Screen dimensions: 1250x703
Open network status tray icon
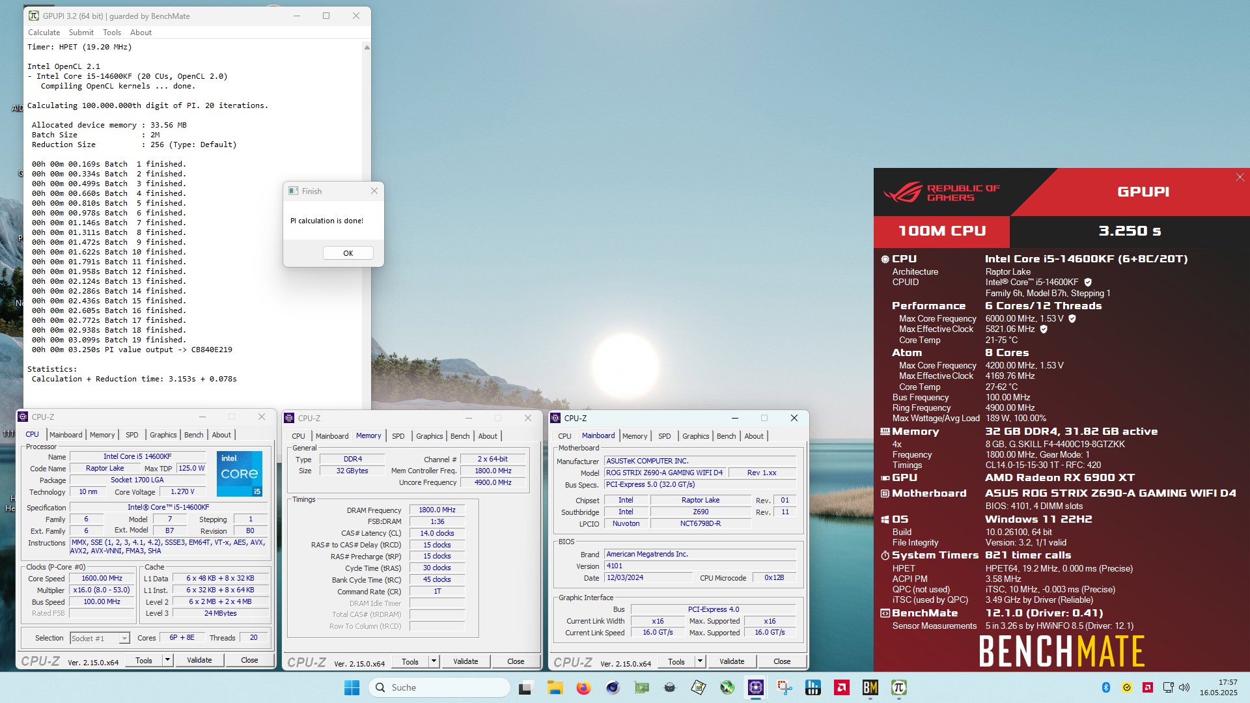click(x=1169, y=687)
